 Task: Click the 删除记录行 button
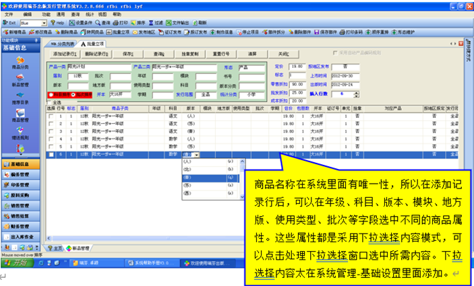pyautogui.click(x=96, y=55)
